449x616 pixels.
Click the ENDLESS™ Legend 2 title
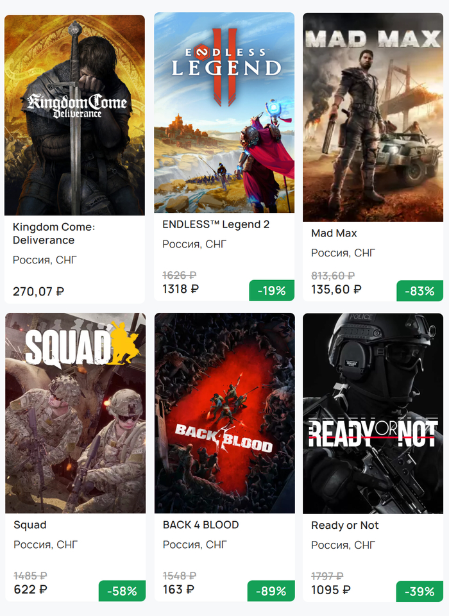(x=216, y=224)
